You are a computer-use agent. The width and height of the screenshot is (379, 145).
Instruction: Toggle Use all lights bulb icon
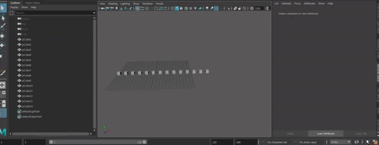tap(195, 8)
